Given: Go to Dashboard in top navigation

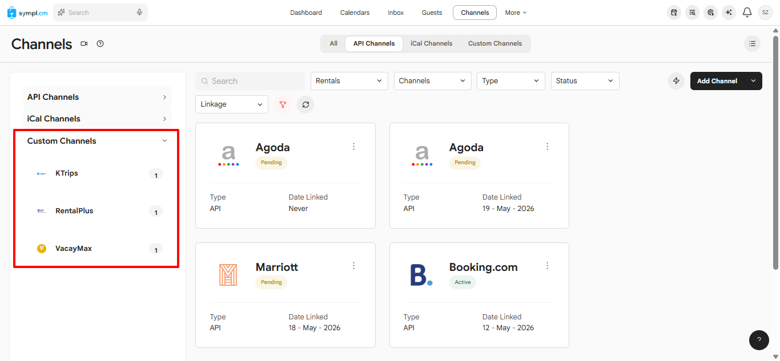Looking at the screenshot, I should pos(306,13).
